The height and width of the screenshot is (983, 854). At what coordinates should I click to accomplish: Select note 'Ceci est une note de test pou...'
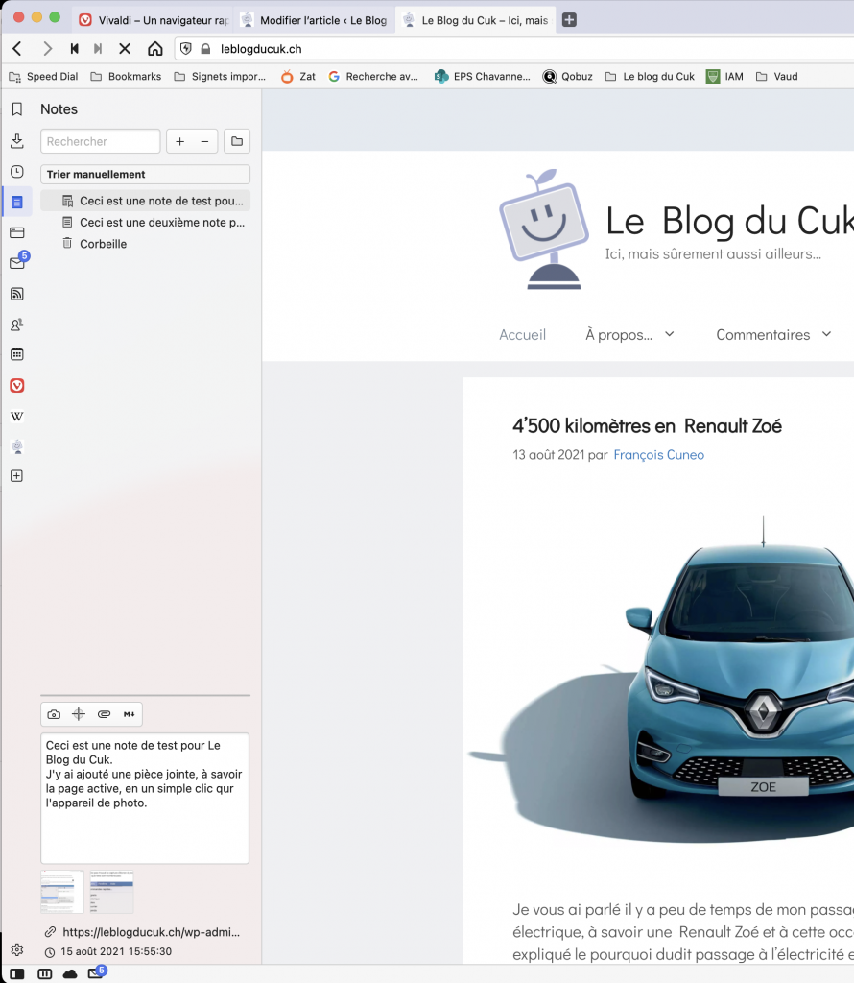[x=145, y=201]
